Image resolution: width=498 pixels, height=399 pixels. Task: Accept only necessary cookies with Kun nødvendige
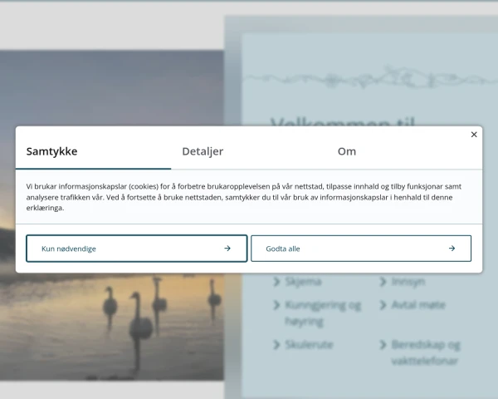(137, 249)
